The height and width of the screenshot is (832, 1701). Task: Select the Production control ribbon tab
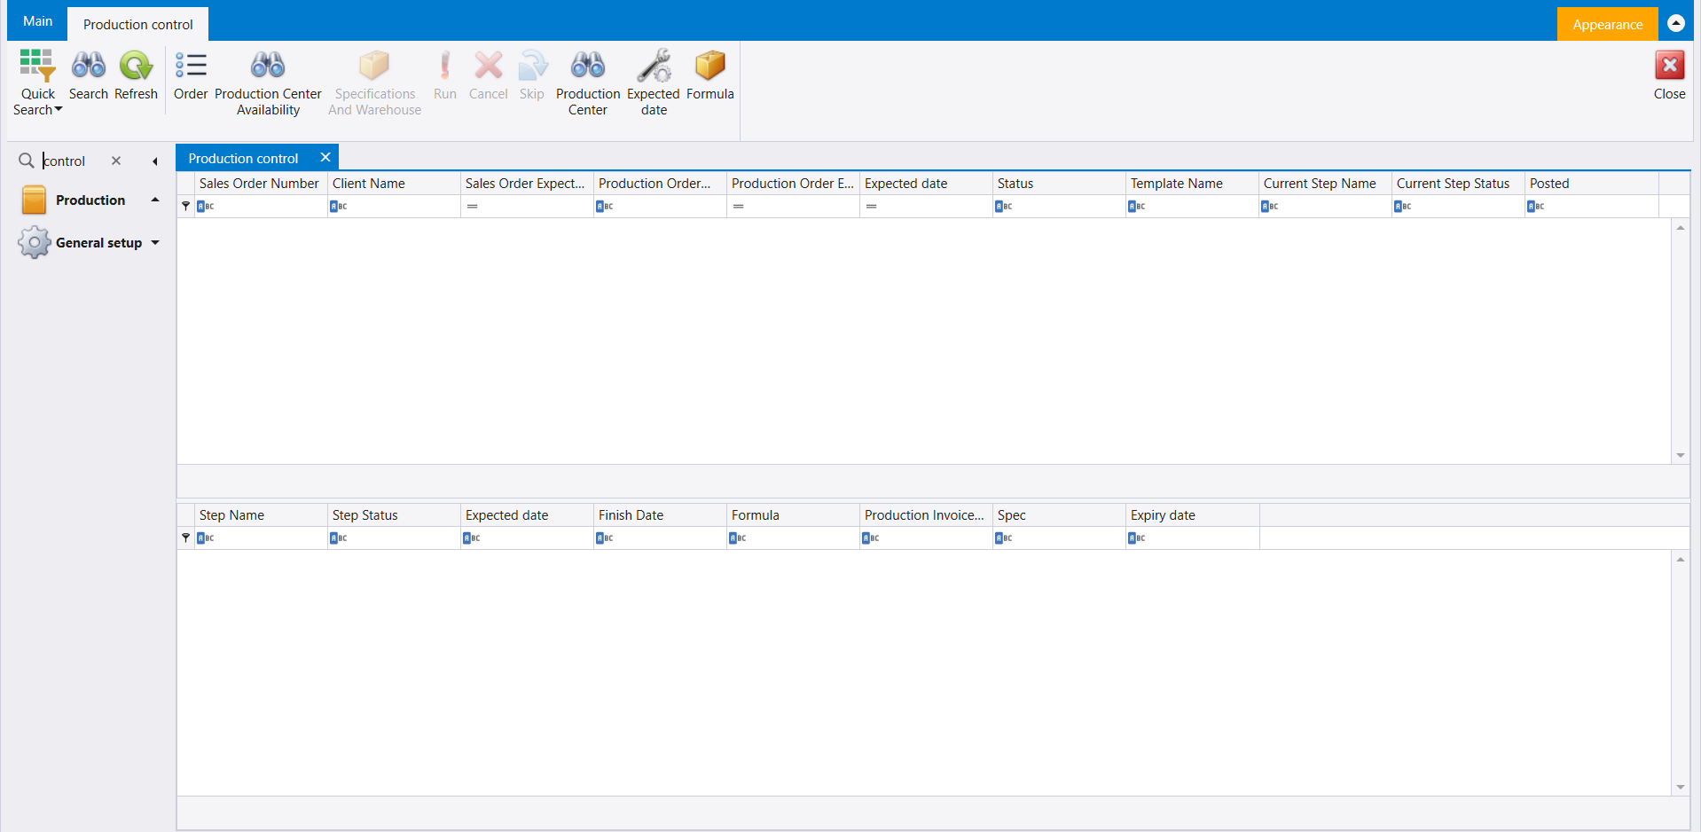coord(137,24)
